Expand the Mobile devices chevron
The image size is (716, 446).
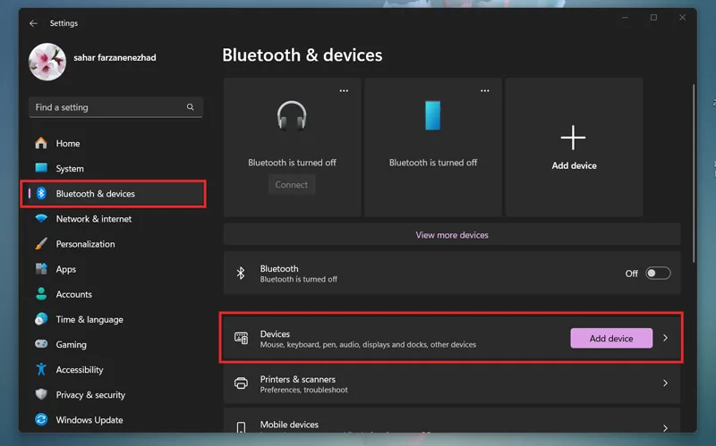pos(665,428)
